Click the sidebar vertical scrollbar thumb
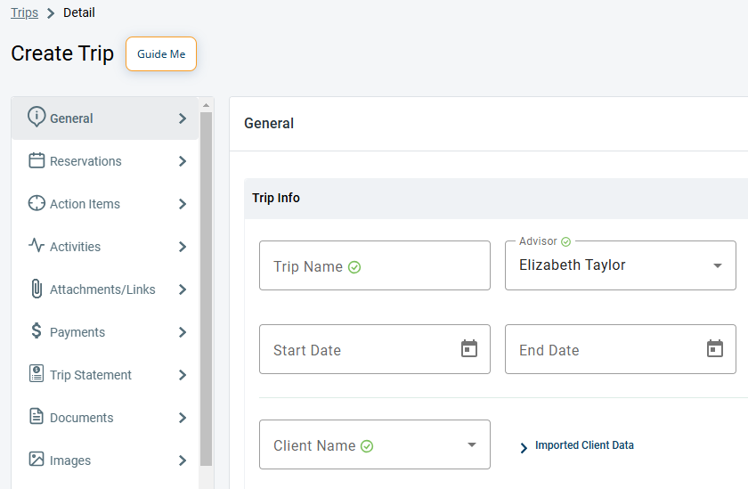The image size is (748, 489). point(206,289)
